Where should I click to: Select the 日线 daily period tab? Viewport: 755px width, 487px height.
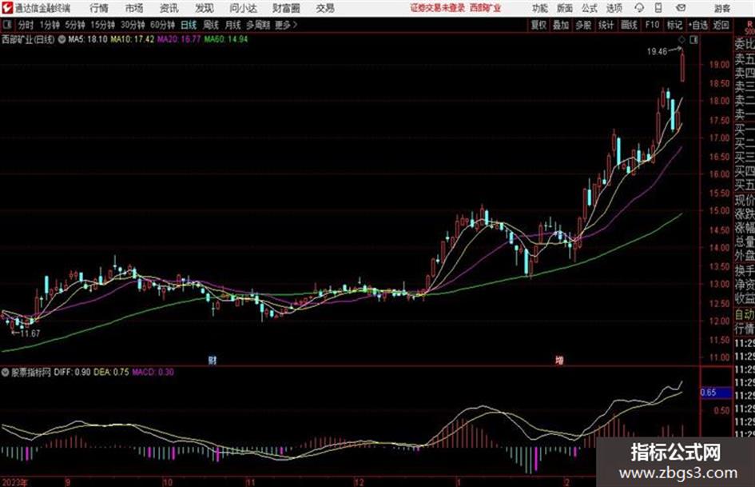click(x=189, y=25)
